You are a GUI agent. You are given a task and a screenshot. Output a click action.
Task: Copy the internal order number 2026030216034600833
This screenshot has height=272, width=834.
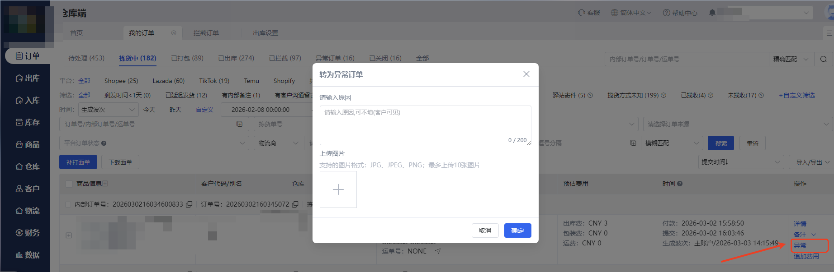tap(189, 204)
